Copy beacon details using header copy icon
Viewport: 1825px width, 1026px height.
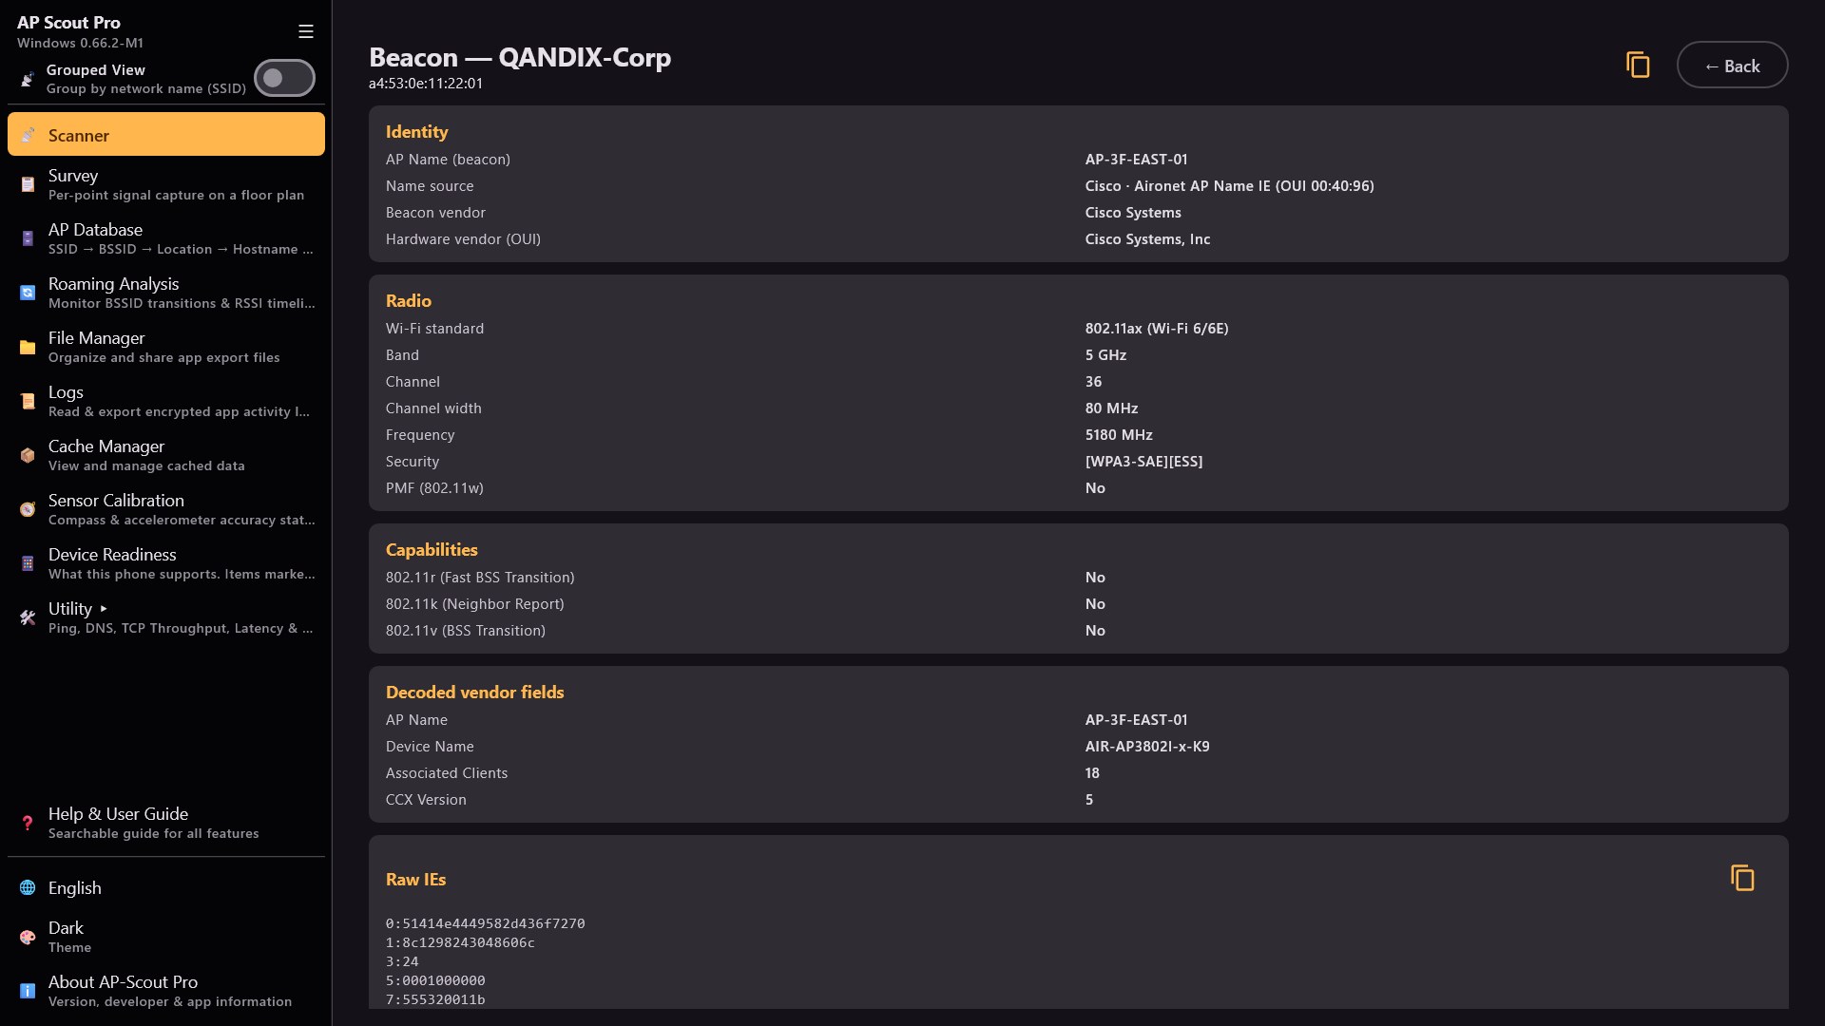pos(1637,65)
